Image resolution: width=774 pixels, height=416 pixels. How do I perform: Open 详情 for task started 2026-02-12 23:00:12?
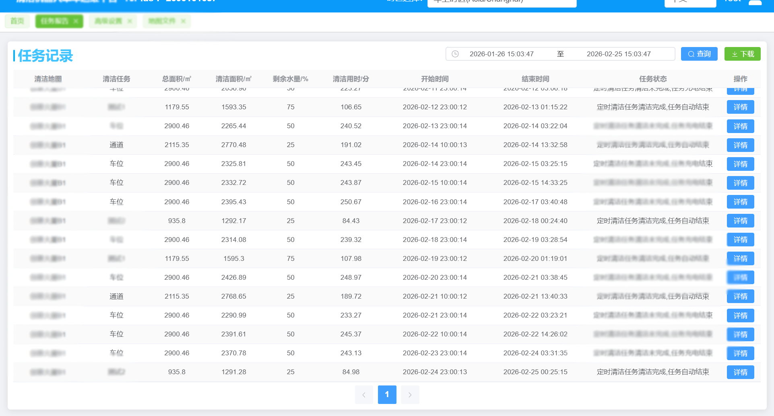tap(740, 107)
